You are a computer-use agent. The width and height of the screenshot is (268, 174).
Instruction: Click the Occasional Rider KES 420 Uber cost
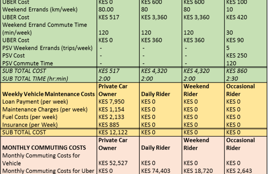pos(246,17)
